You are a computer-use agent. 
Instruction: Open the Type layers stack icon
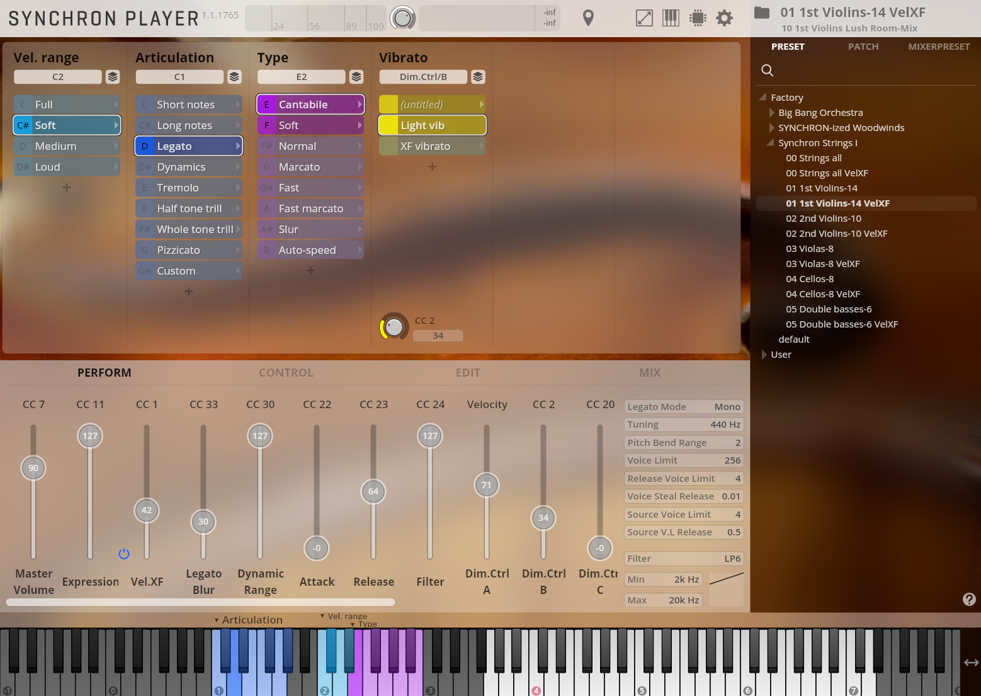point(356,77)
